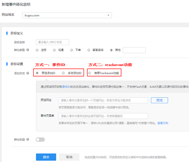This screenshot has width=189, height=162.
Task: Click help icon beside 转化收益
Action: click(28, 139)
